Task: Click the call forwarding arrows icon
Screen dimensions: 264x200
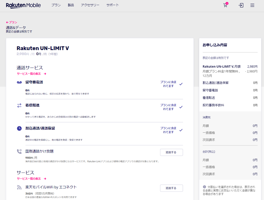Action: click(x=19, y=105)
